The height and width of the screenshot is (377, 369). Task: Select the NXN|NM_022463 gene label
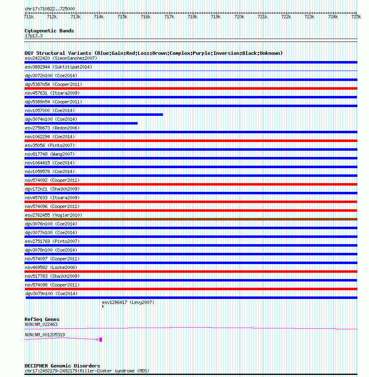[41, 324]
